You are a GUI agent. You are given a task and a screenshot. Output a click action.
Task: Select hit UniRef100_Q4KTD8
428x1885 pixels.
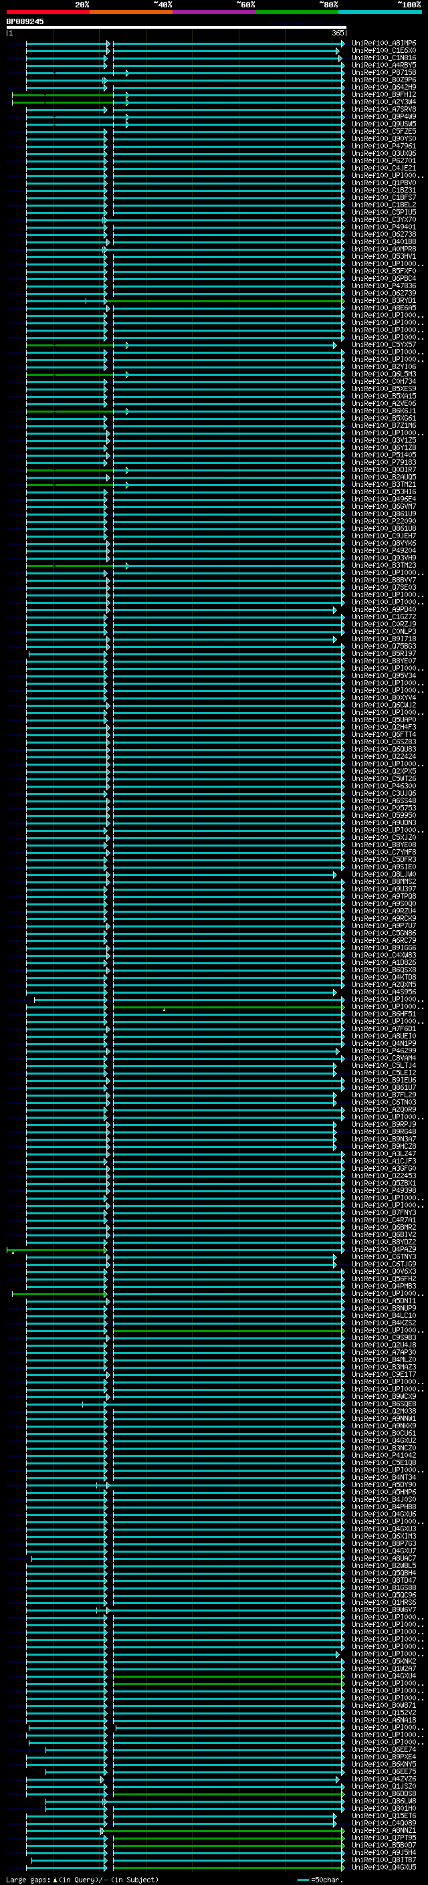click(x=383, y=977)
